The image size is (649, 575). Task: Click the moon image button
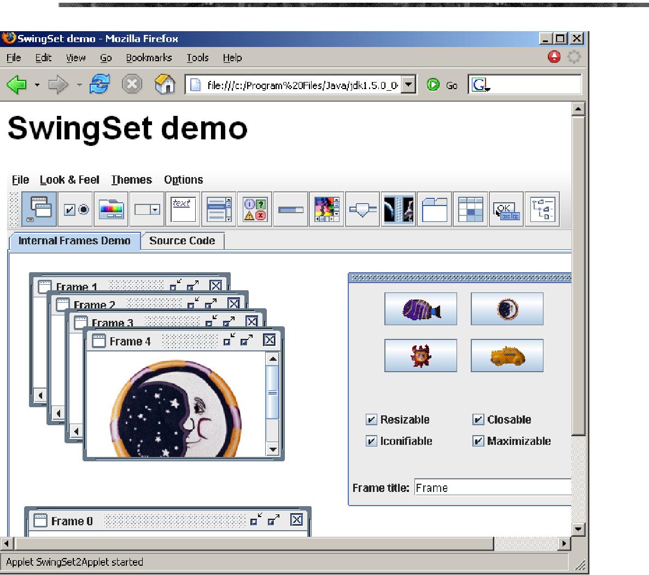[507, 309]
